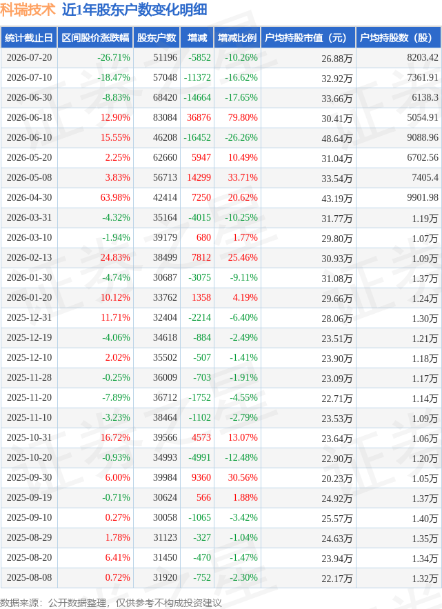Click the 户均持股市值（元） header

[x=308, y=38]
